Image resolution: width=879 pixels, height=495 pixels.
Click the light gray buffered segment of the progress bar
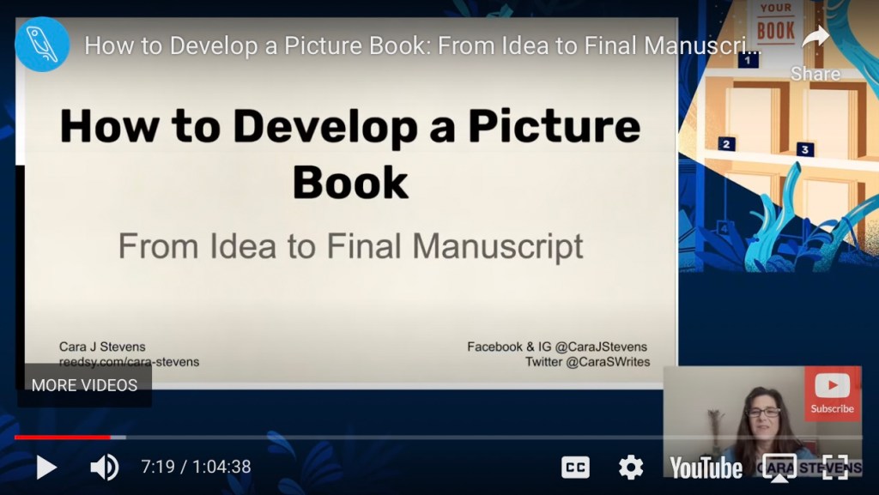pos(118,437)
